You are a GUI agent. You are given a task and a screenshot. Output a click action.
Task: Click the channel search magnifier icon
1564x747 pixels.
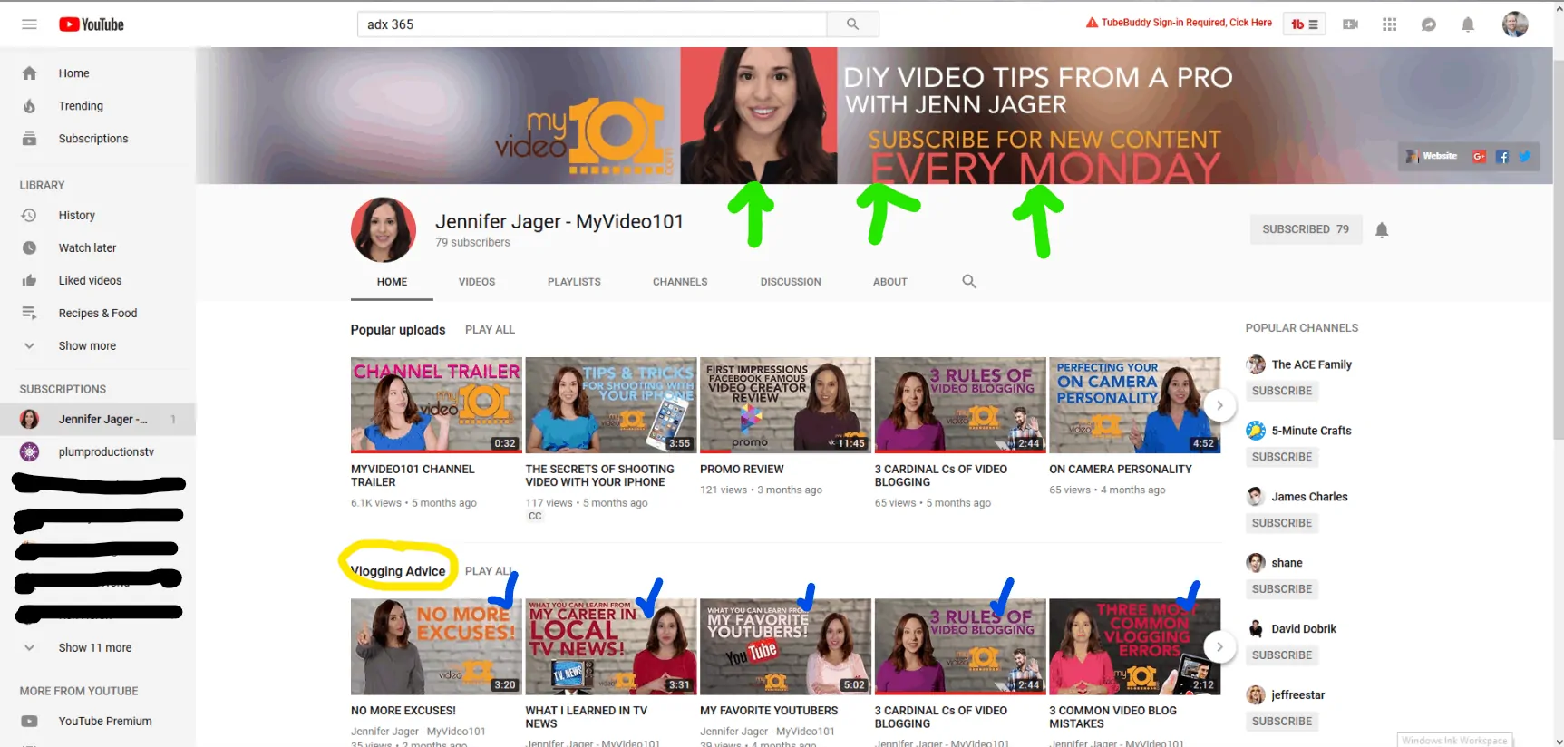pos(969,282)
